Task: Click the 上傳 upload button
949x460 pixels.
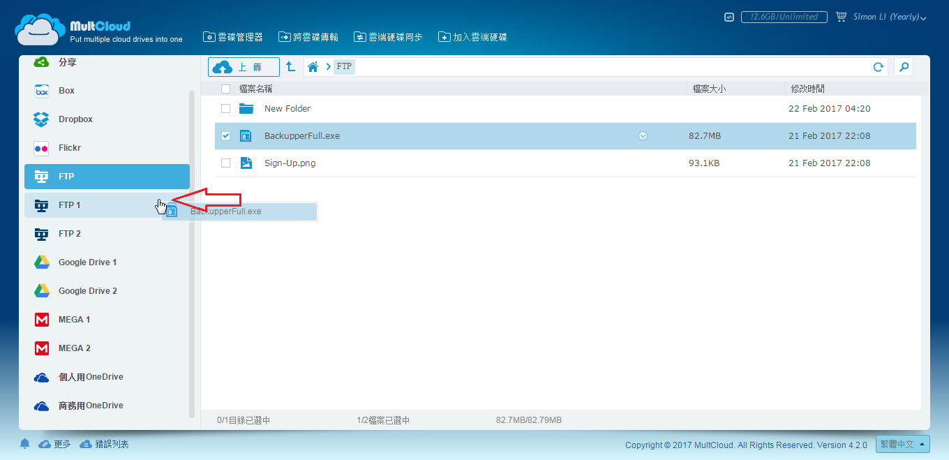Action: click(x=244, y=67)
